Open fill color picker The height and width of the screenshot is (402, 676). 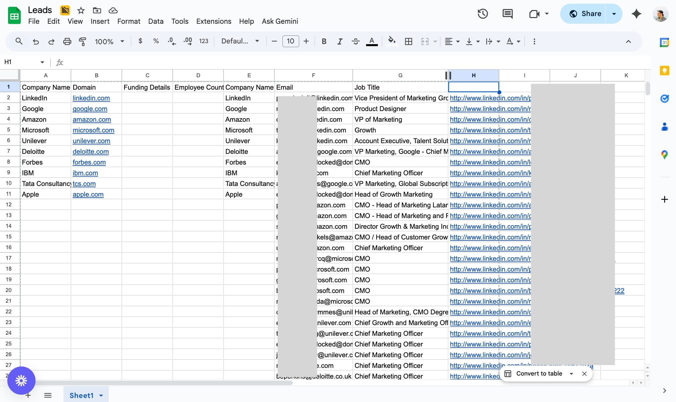(392, 41)
